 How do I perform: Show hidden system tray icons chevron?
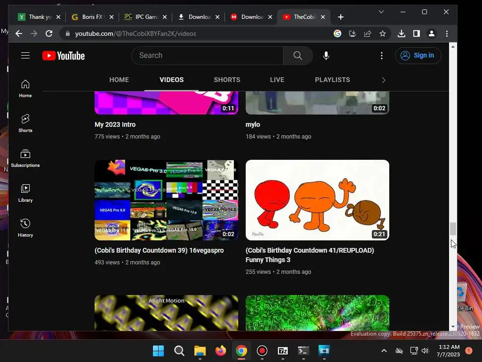(384, 350)
